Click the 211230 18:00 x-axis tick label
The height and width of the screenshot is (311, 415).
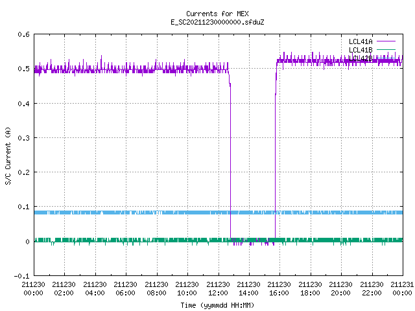(310, 289)
